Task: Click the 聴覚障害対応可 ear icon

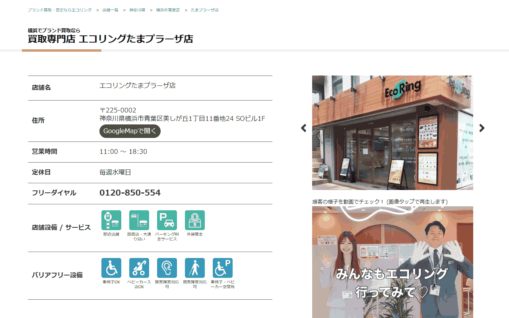Action: [167, 268]
